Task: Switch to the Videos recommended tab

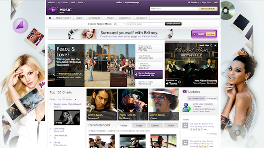Action: [x=124, y=125]
